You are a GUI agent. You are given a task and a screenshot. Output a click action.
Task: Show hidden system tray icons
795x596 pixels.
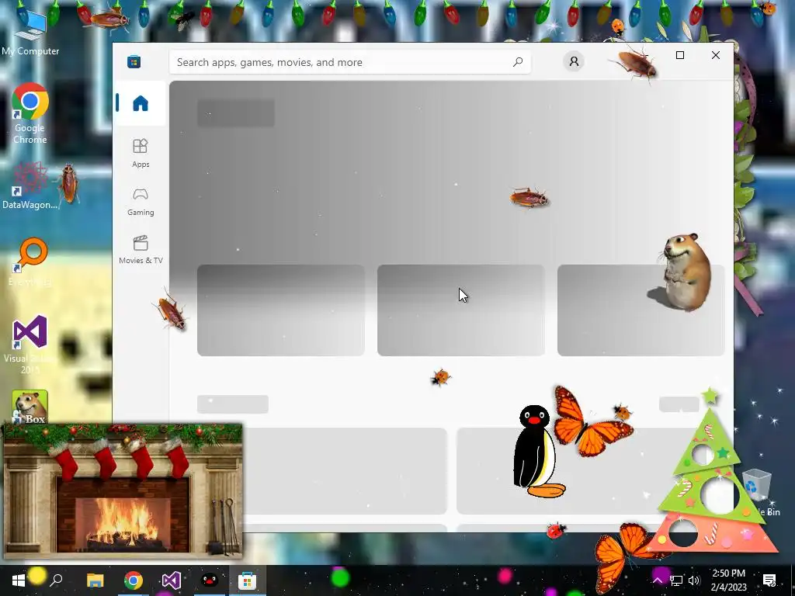click(x=657, y=580)
